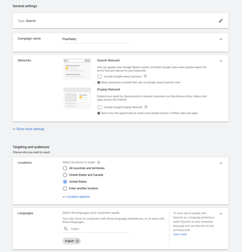The image size is (242, 252).
Task: Expand Location options
Action: click(76, 197)
